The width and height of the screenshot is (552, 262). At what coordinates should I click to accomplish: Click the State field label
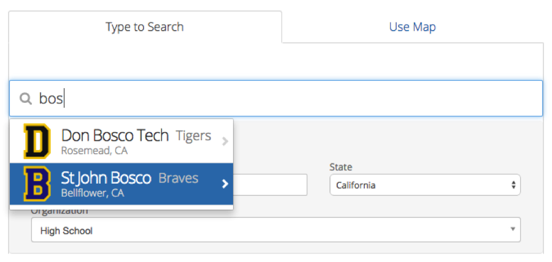click(x=341, y=167)
